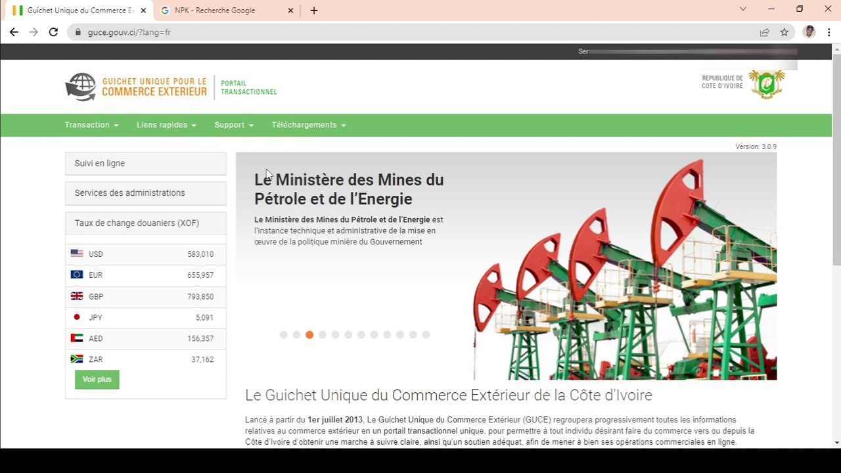The height and width of the screenshot is (473, 841).
Task: Click Le Ministère des Mines heading
Action: tap(349, 189)
